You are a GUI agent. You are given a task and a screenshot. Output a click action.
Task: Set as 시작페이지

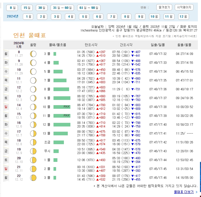[184, 7]
